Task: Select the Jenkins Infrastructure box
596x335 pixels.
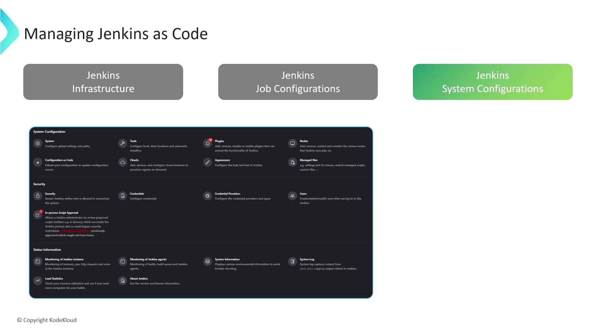Action: (x=103, y=82)
